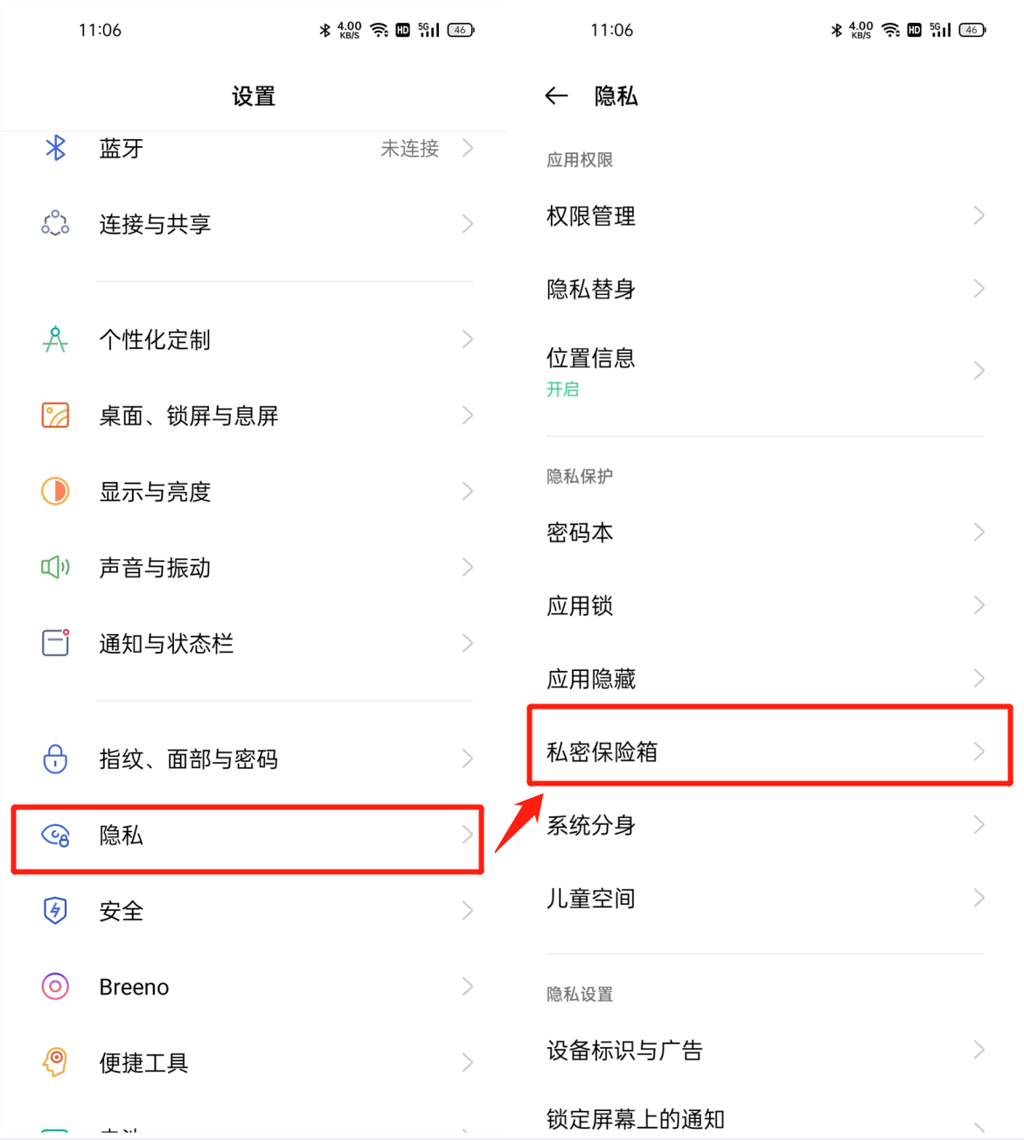
Task: Click the battery indicator showing 46
Action: point(971,29)
